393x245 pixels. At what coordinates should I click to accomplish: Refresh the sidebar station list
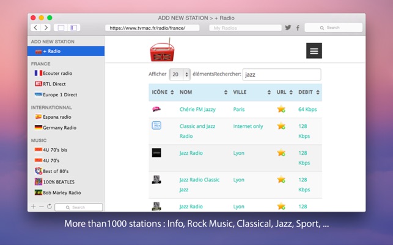(50, 206)
